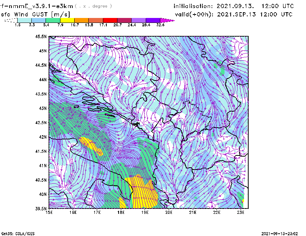Click the lavender 24.4–28.4 legend swatch
This screenshot has height=236, width=306.
click(x=139, y=20)
